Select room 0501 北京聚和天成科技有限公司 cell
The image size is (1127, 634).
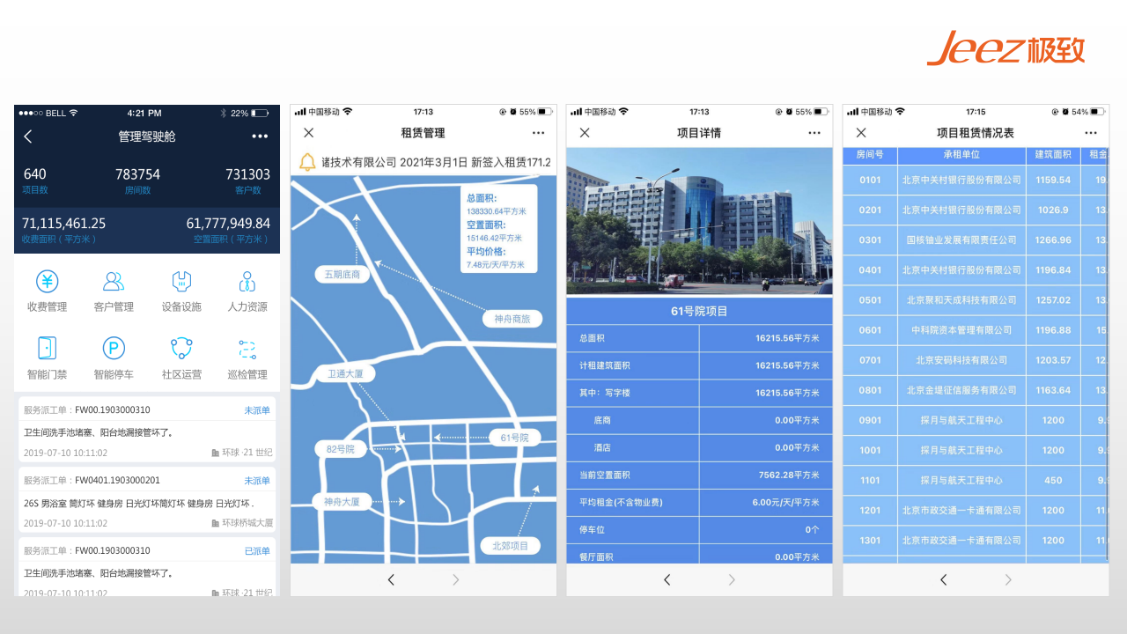pyautogui.click(x=961, y=300)
